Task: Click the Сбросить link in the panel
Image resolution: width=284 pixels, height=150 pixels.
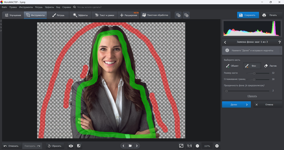Action: 252,96
